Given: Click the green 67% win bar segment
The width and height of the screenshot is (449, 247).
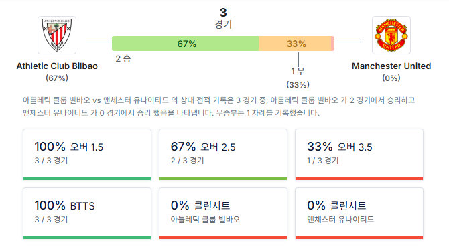Looking at the screenshot, I should [x=185, y=44].
